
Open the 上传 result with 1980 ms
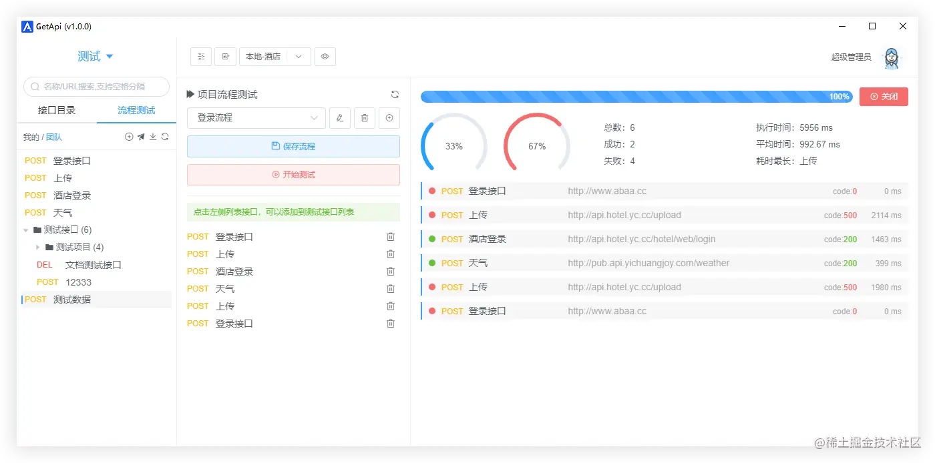click(665, 287)
